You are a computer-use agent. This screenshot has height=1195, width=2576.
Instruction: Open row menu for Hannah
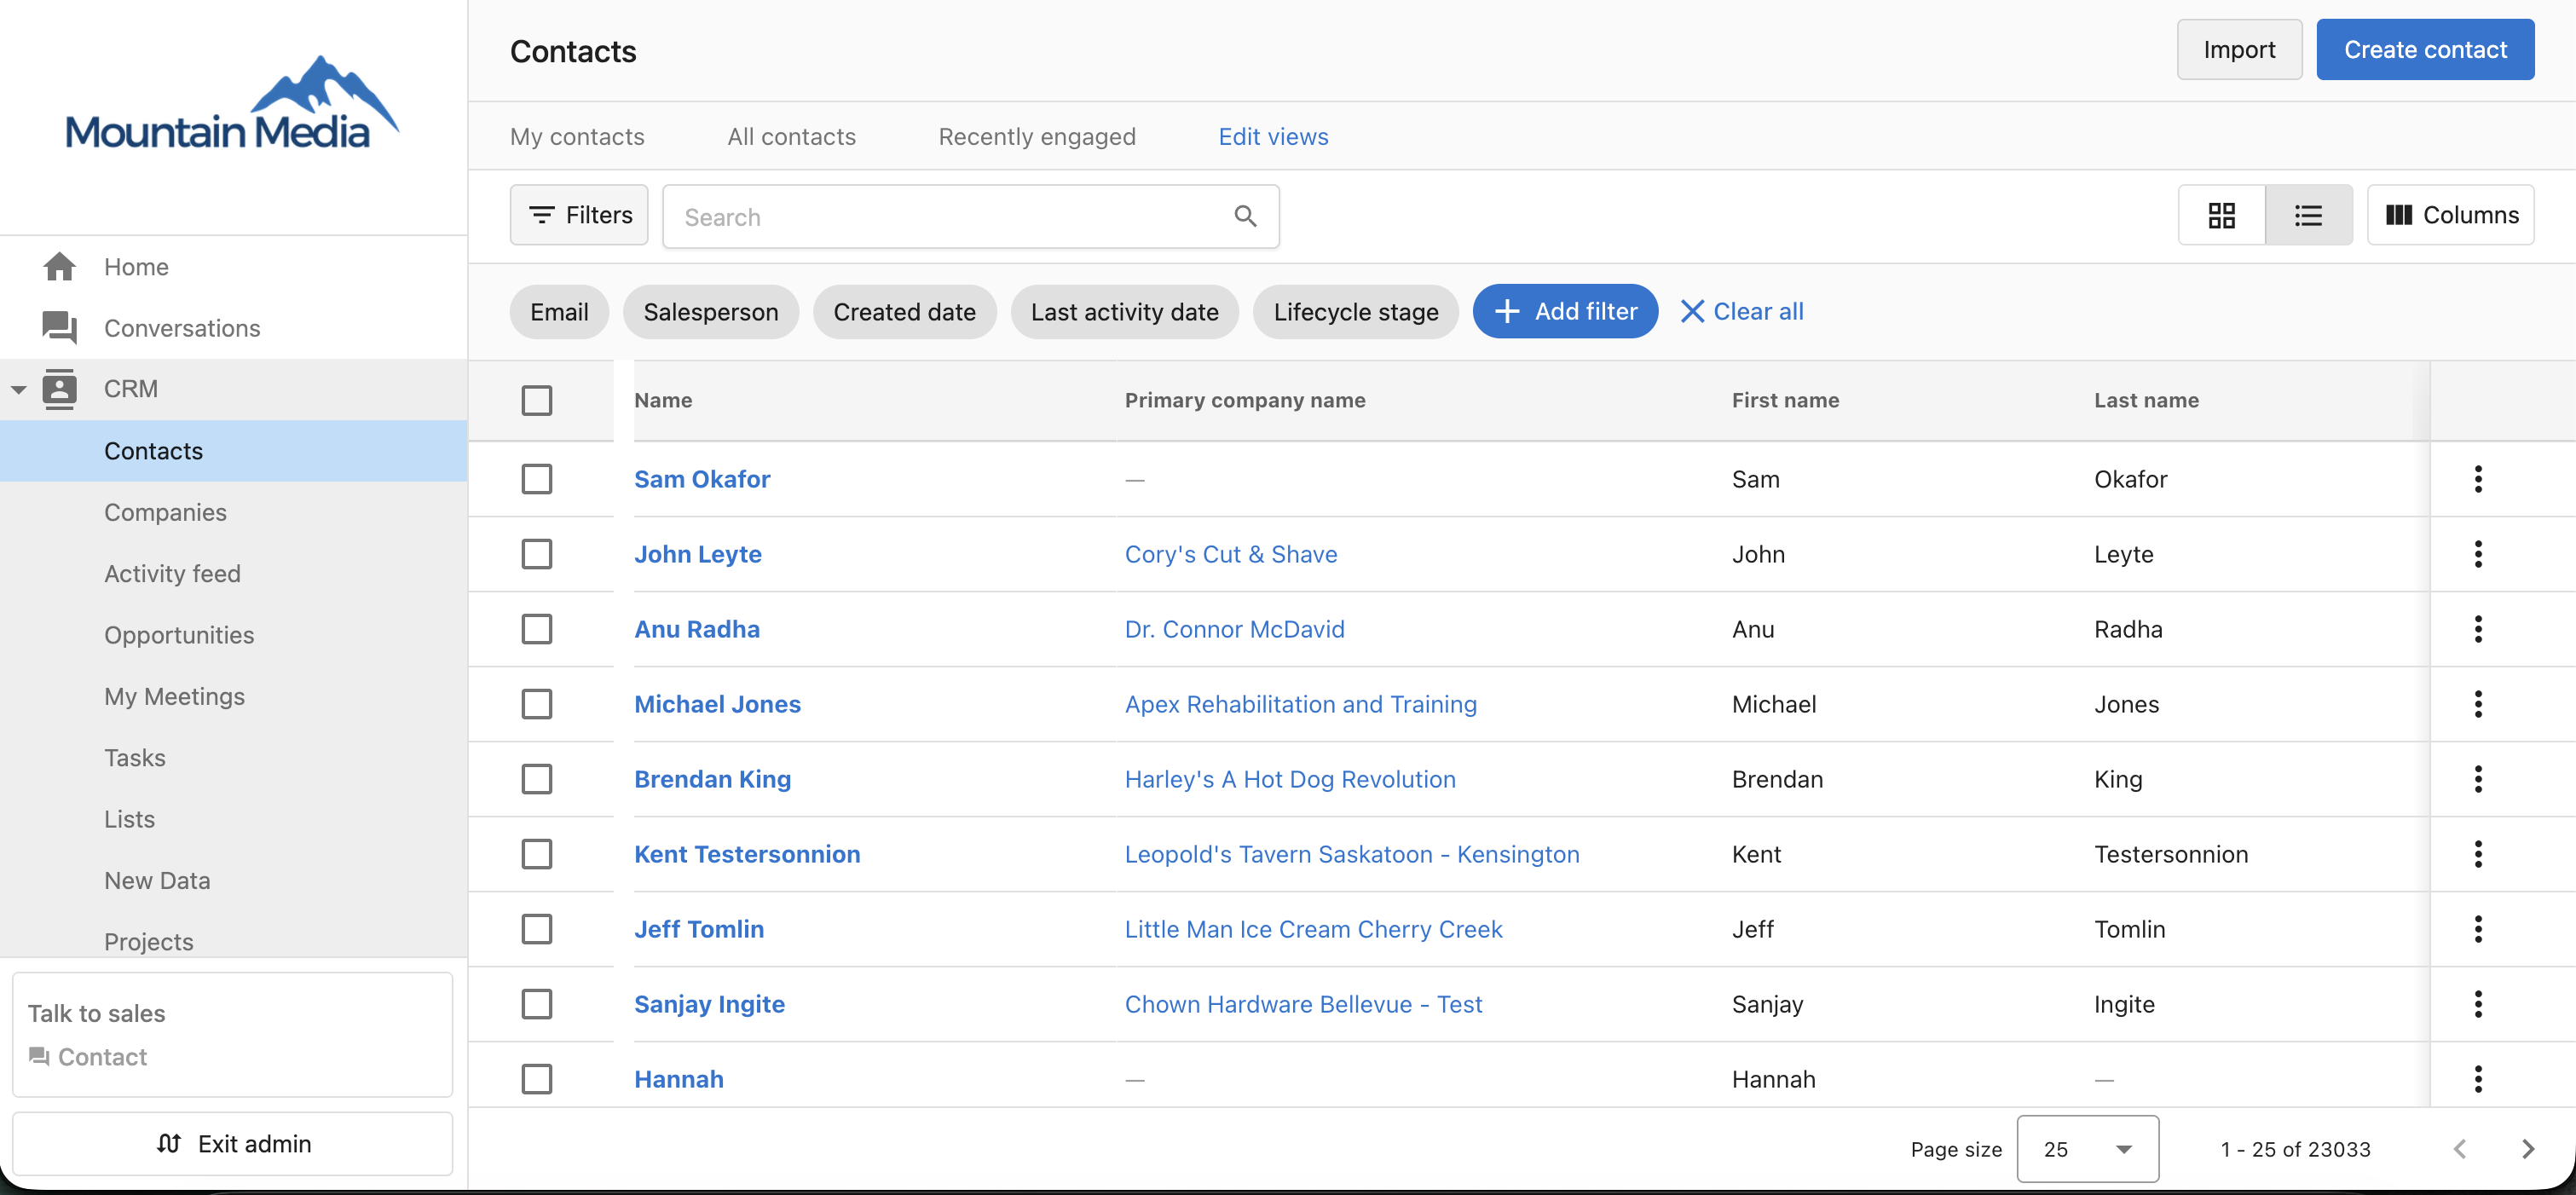pyautogui.click(x=2478, y=1079)
